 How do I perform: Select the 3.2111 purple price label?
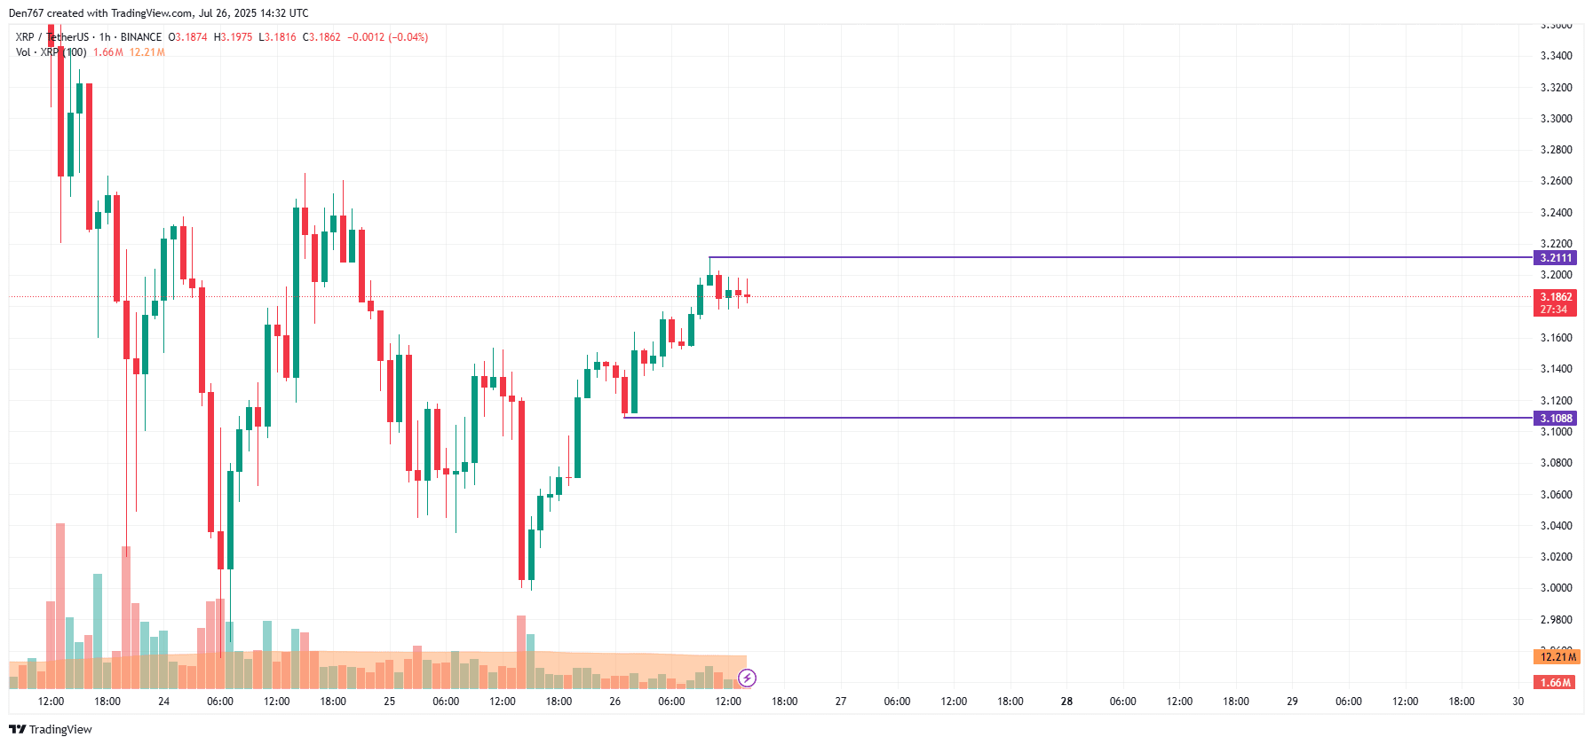(1555, 258)
